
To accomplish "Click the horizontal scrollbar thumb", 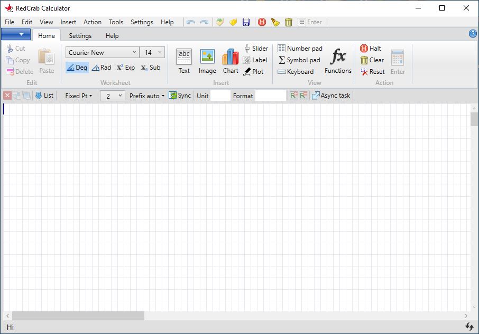I will tap(78, 316).
